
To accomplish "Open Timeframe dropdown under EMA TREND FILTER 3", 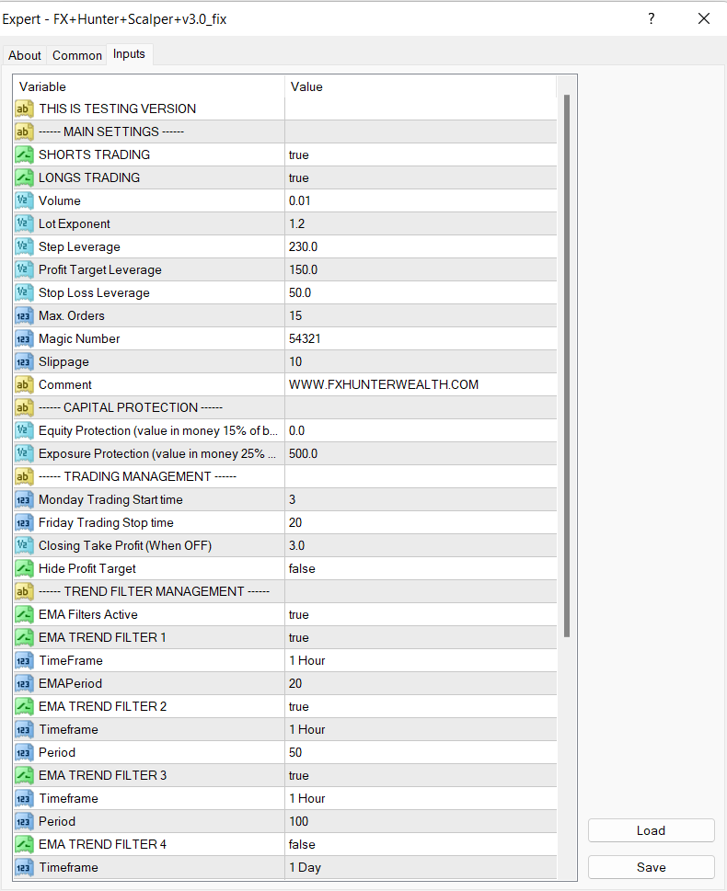I will click(x=419, y=798).
